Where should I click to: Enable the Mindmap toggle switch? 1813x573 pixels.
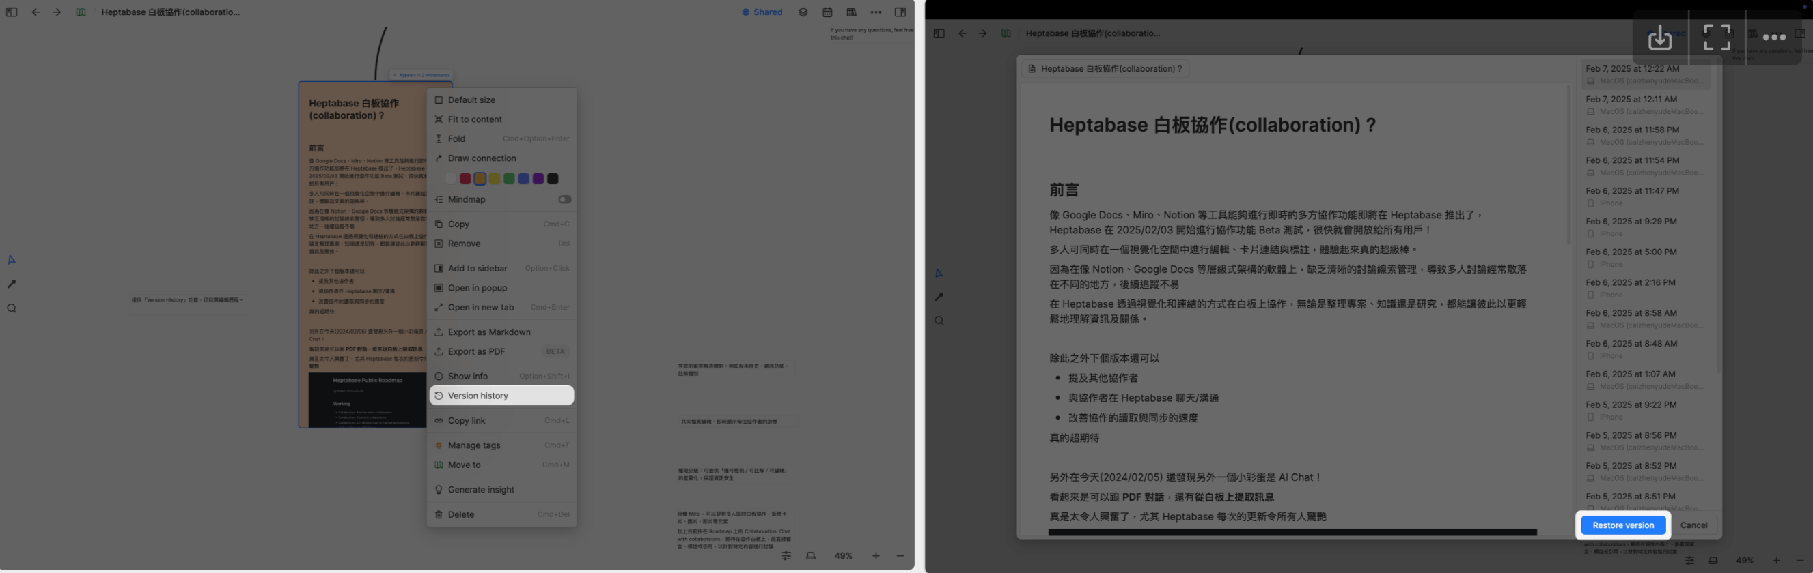[x=564, y=199]
